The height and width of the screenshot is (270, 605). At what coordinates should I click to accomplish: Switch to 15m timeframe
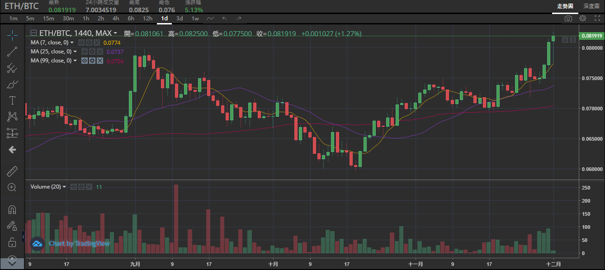48,19
